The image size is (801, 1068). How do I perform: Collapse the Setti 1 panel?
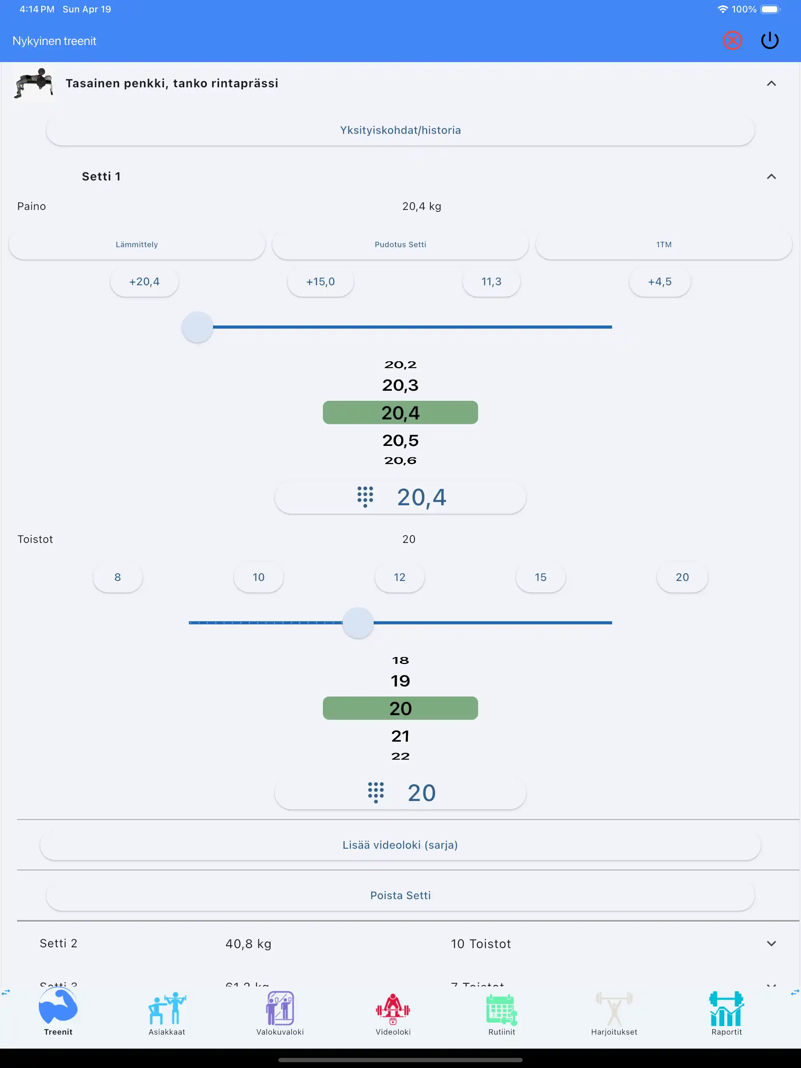point(771,177)
